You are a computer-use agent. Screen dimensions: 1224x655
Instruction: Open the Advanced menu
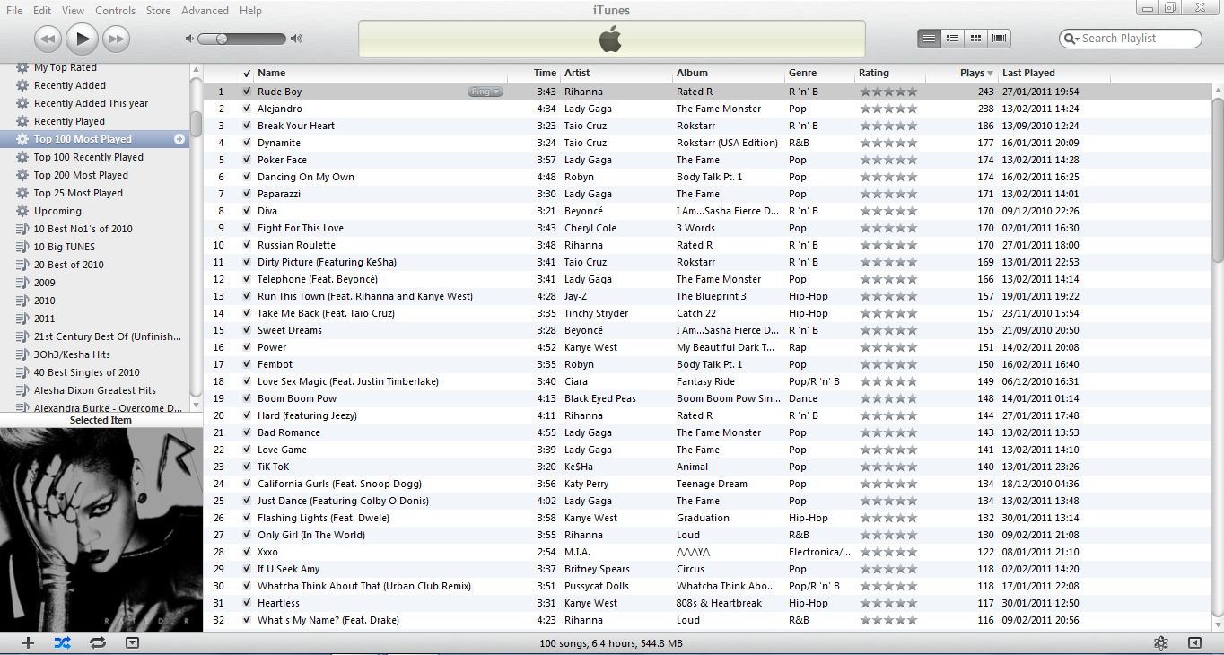pyautogui.click(x=205, y=11)
